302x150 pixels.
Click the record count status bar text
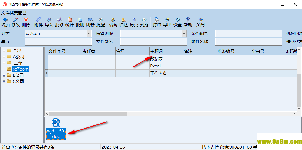click(28, 147)
